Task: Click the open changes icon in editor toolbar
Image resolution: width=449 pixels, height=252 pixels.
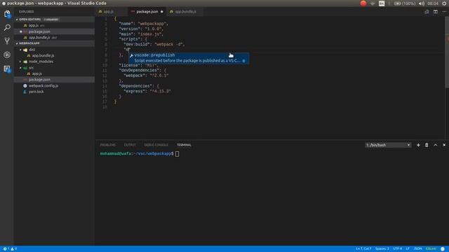Action: click(427, 12)
